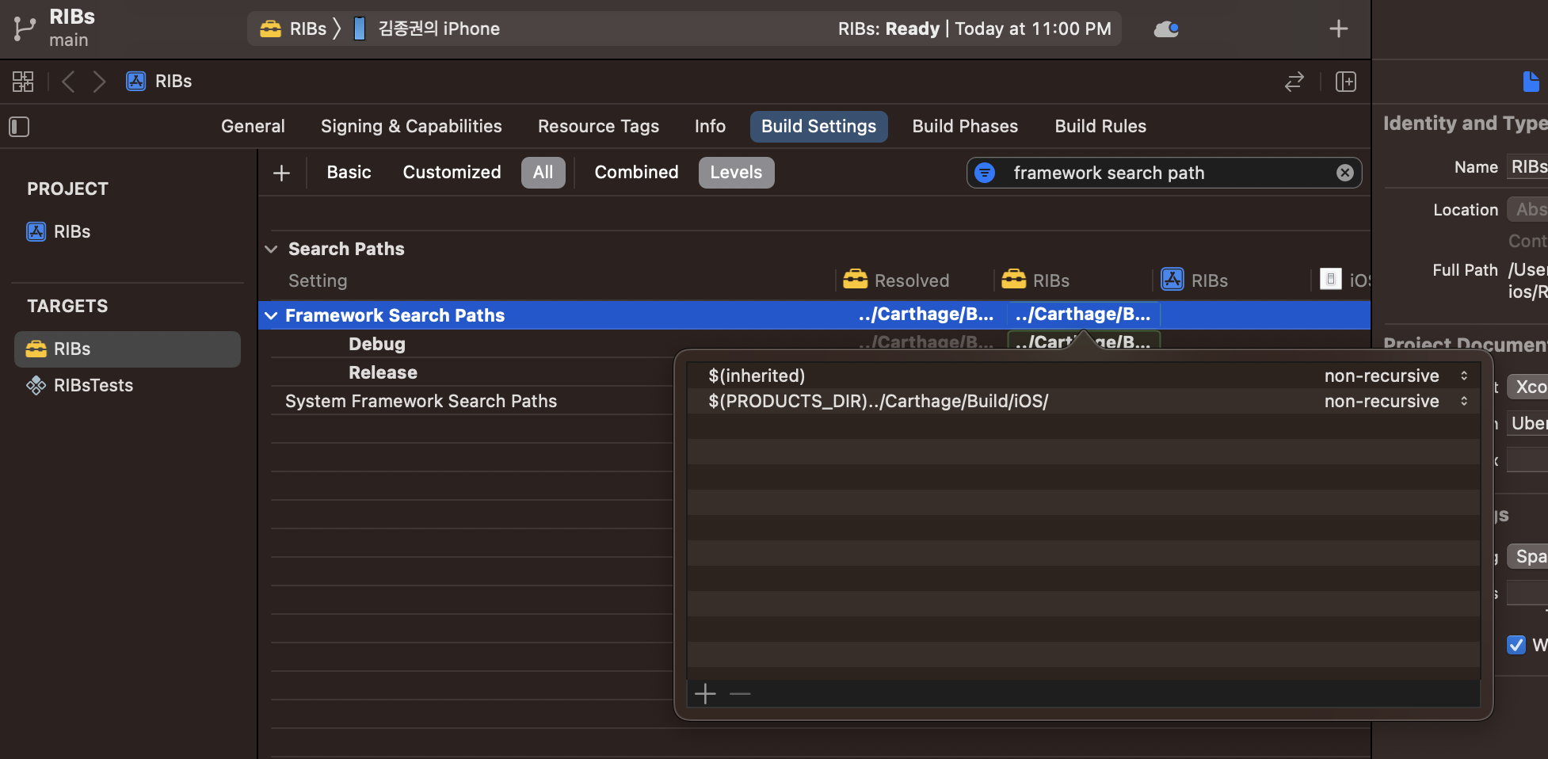Add build setting with plus button
This screenshot has height=759, width=1548.
tap(281, 173)
